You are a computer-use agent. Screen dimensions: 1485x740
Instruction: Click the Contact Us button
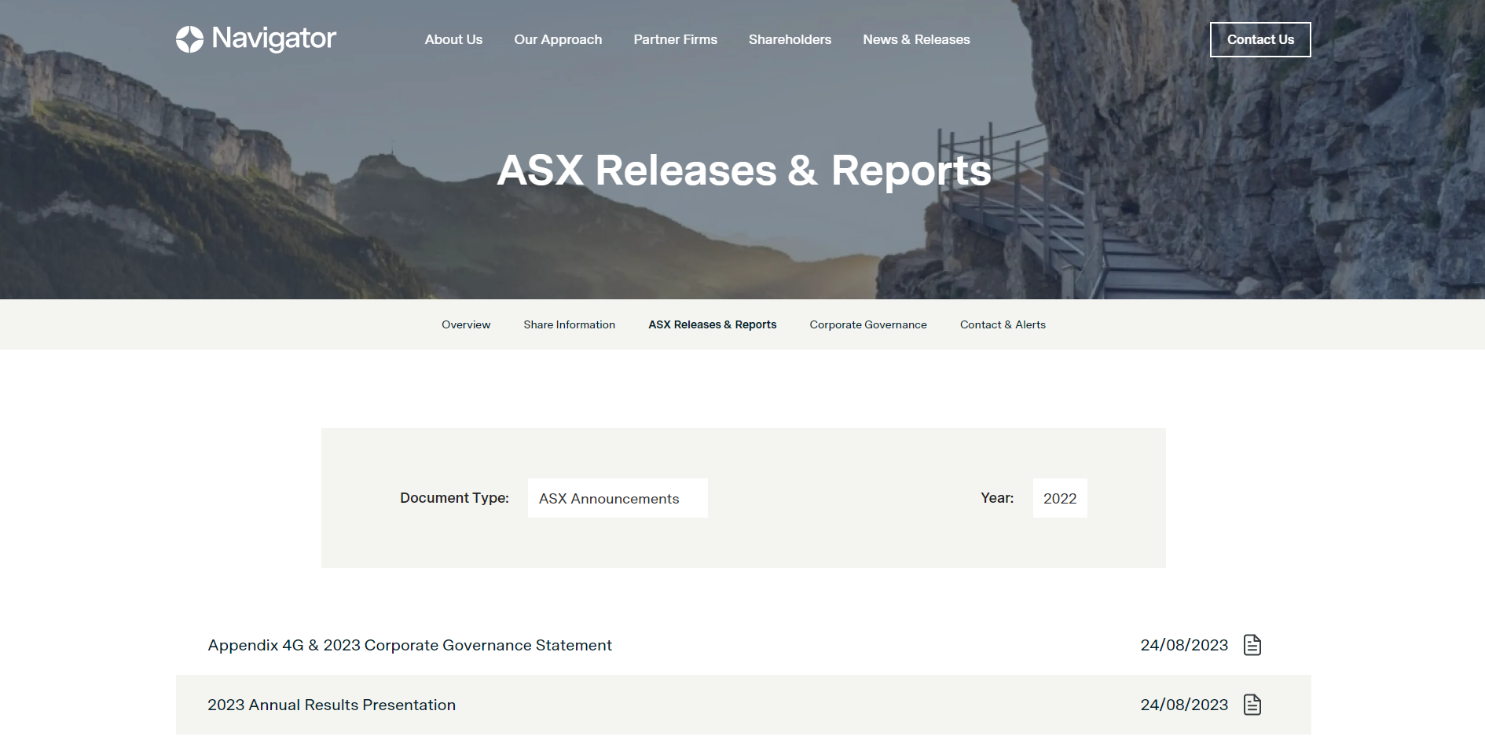pos(1260,39)
